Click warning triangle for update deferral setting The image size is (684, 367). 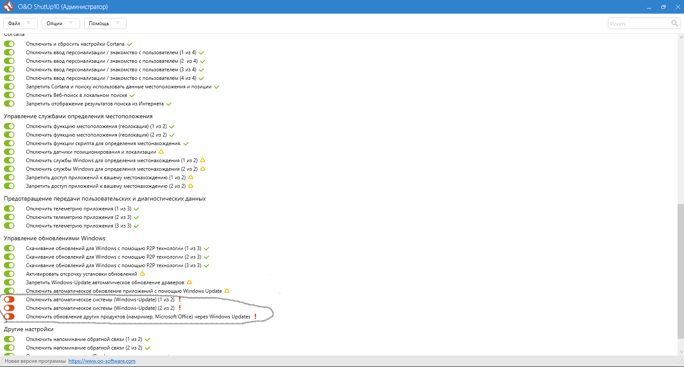click(142, 274)
